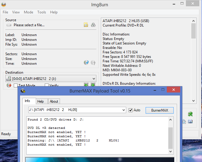
Task: Click the ImgBurn app logo icon
Action: (x=4, y=4)
